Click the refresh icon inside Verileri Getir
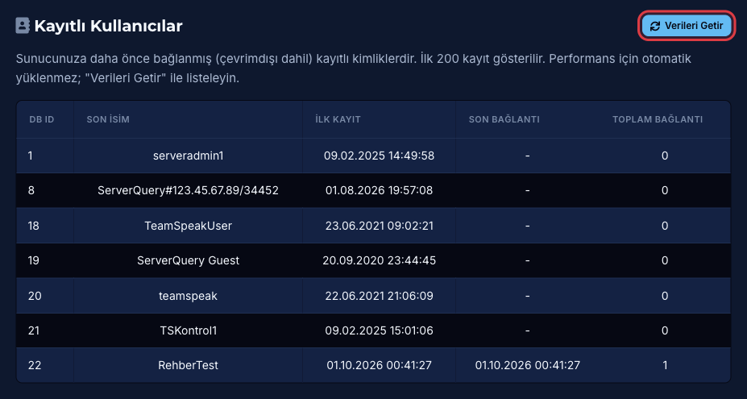This screenshot has width=747, height=399. click(x=655, y=26)
